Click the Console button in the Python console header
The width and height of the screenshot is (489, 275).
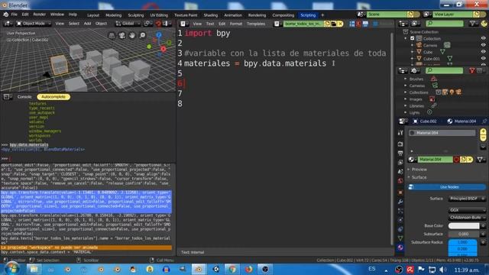[x=24, y=97]
